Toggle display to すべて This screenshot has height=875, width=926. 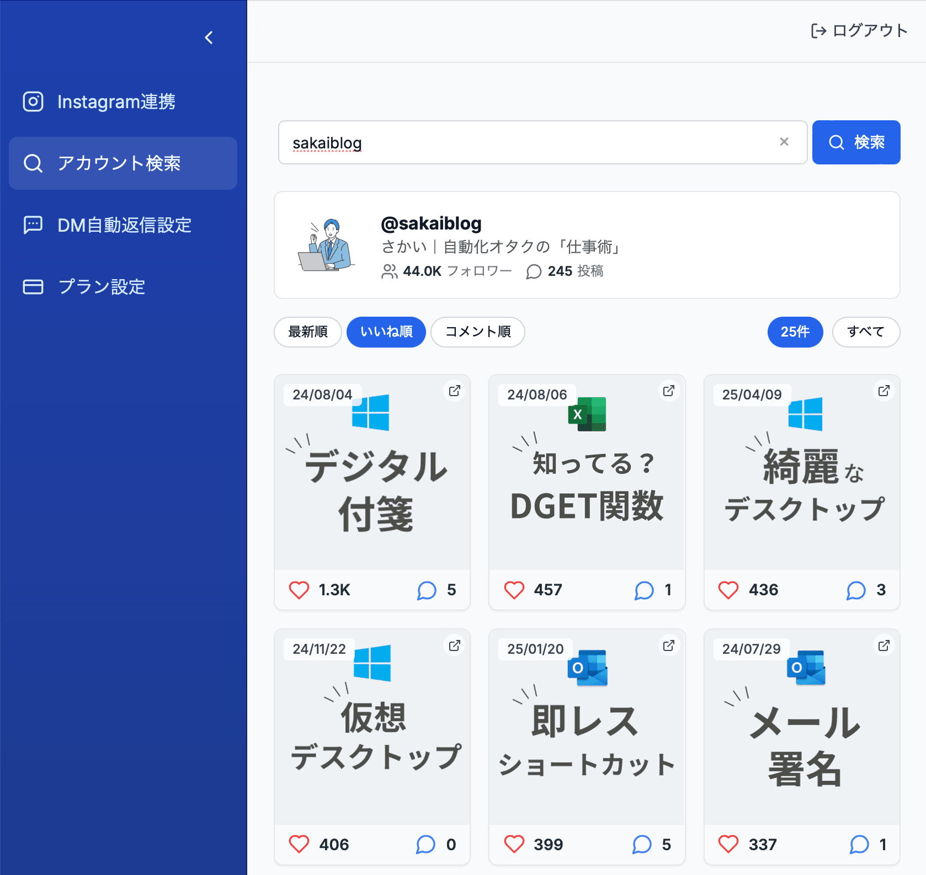866,332
